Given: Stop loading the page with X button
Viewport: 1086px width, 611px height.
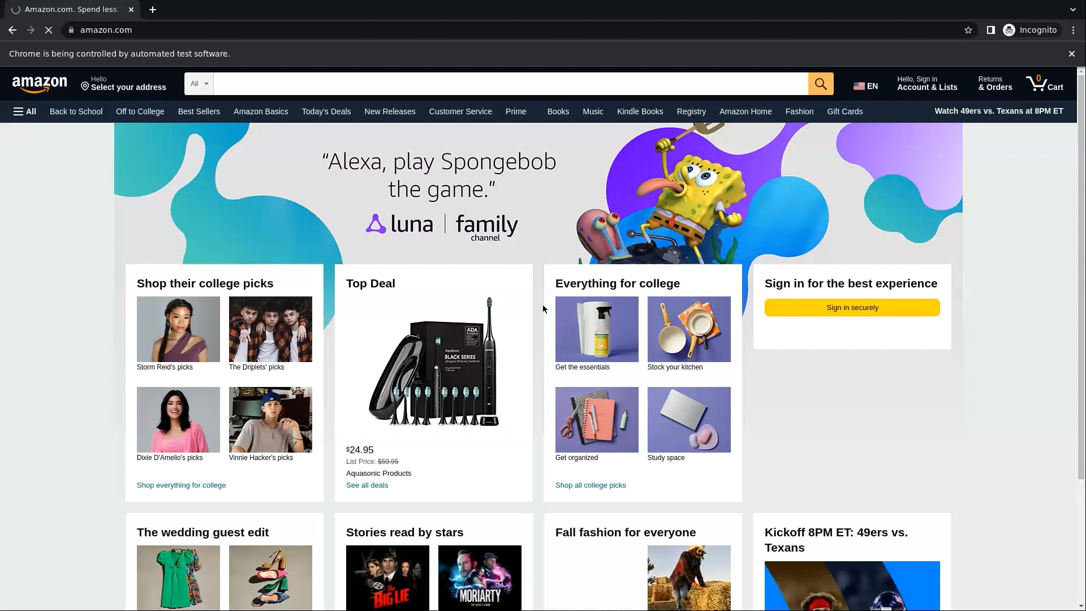Looking at the screenshot, I should [49, 30].
